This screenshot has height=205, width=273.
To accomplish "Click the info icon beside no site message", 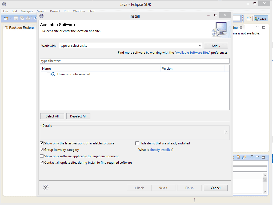I will click(53, 74).
